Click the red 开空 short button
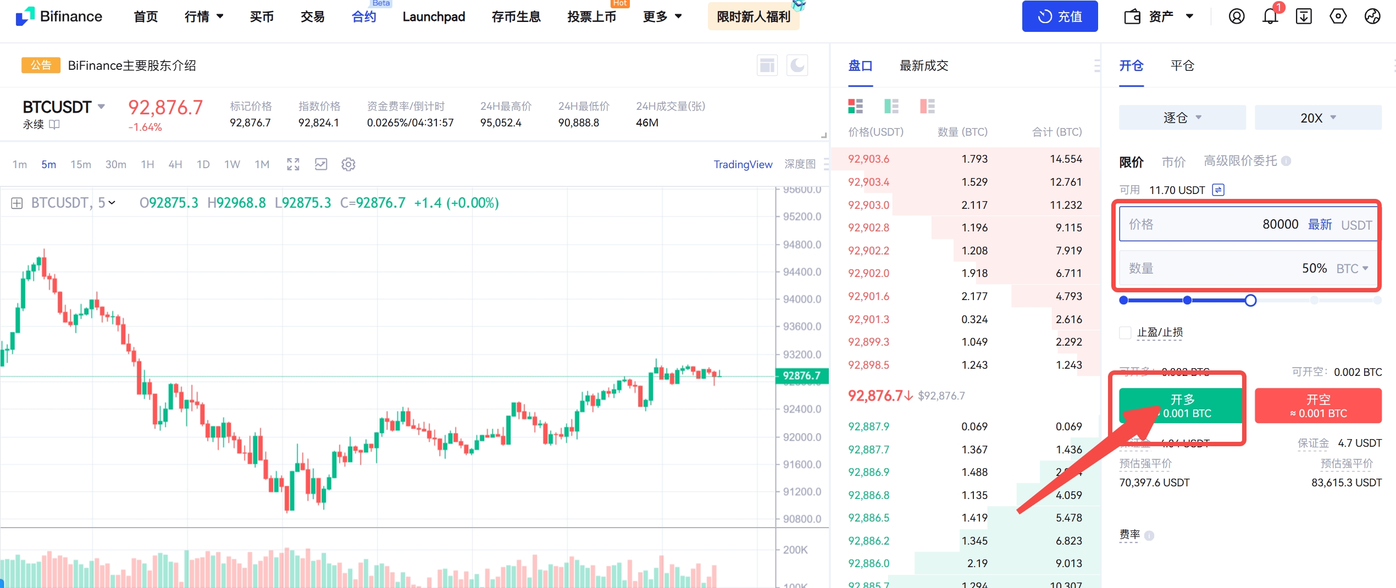The image size is (1396, 588). [x=1317, y=406]
